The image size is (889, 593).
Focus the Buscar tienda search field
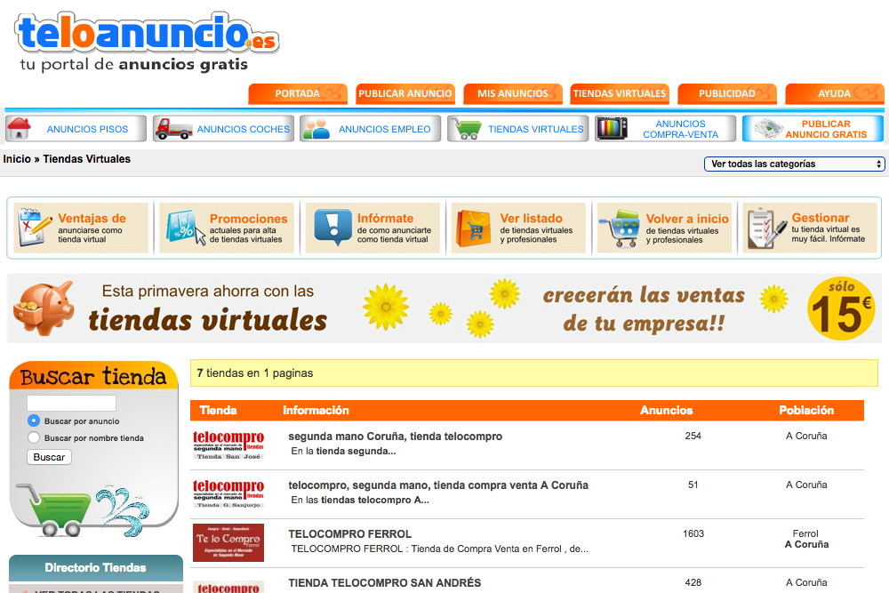(71, 403)
